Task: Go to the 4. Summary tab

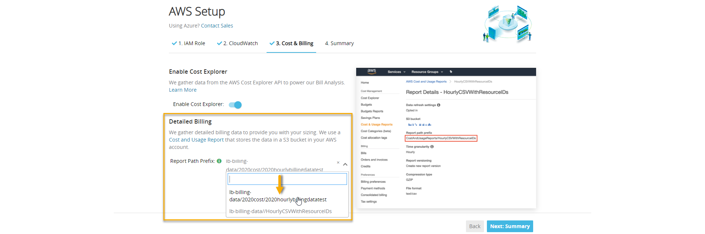Action: (x=339, y=43)
